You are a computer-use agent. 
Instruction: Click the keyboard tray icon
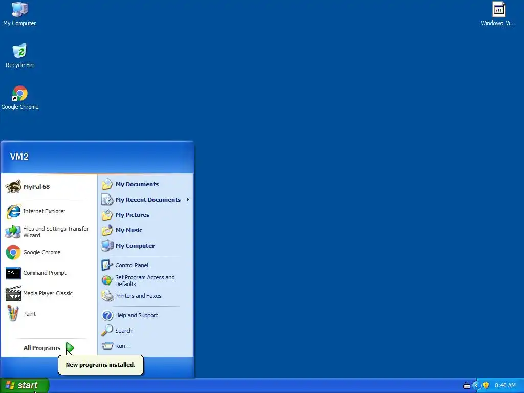click(467, 386)
